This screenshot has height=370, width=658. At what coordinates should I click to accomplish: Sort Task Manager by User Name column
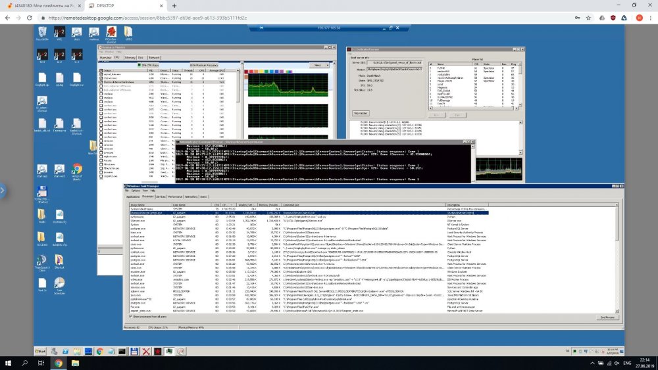coord(193,205)
